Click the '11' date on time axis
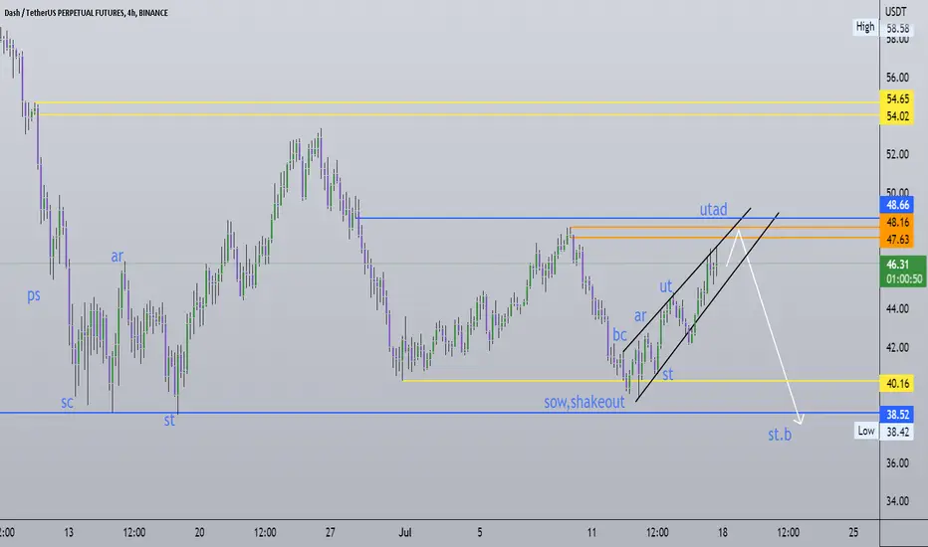 click(591, 533)
